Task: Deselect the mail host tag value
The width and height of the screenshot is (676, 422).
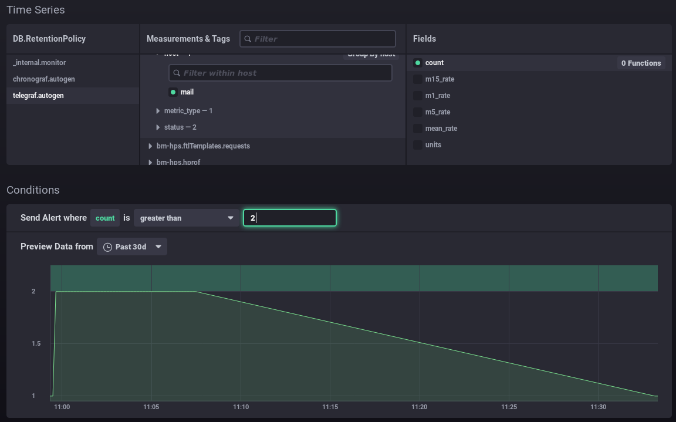Action: [173, 92]
